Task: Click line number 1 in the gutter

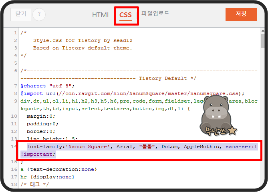Action: (16, 33)
